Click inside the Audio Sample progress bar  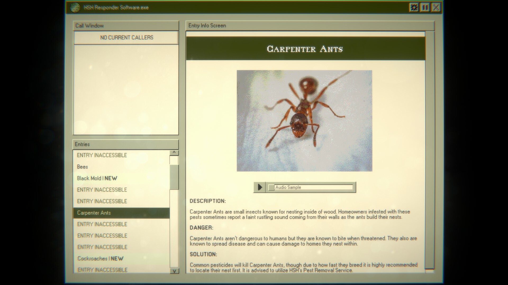pyautogui.click(x=312, y=187)
